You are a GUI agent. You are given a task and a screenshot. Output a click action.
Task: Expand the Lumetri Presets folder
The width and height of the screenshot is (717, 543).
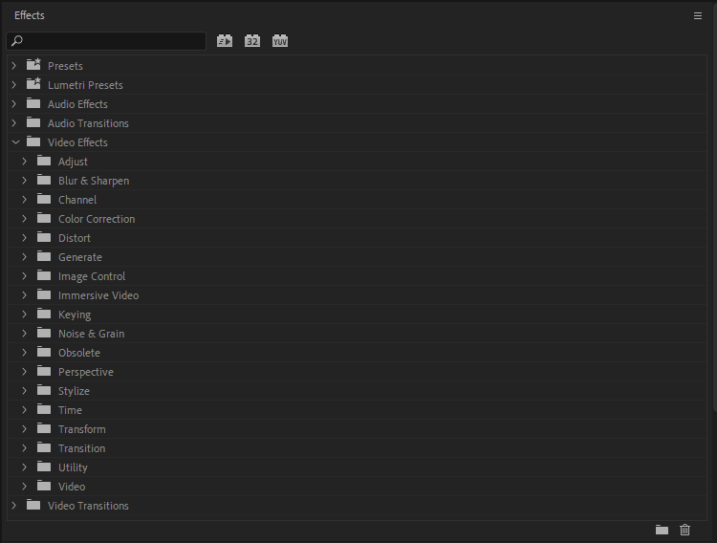[x=14, y=85]
